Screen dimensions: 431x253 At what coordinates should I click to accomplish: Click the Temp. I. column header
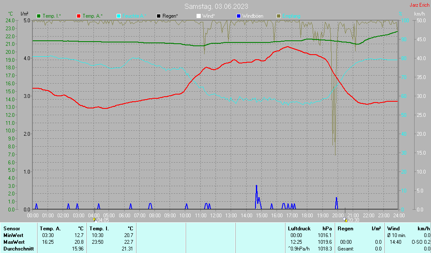click(99, 229)
